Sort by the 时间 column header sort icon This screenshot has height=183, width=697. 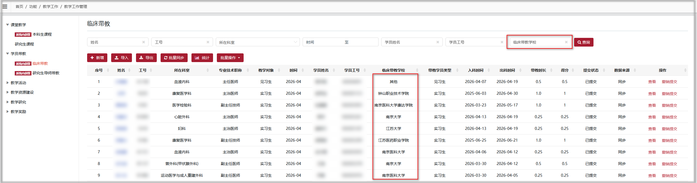pyautogui.click(x=303, y=70)
